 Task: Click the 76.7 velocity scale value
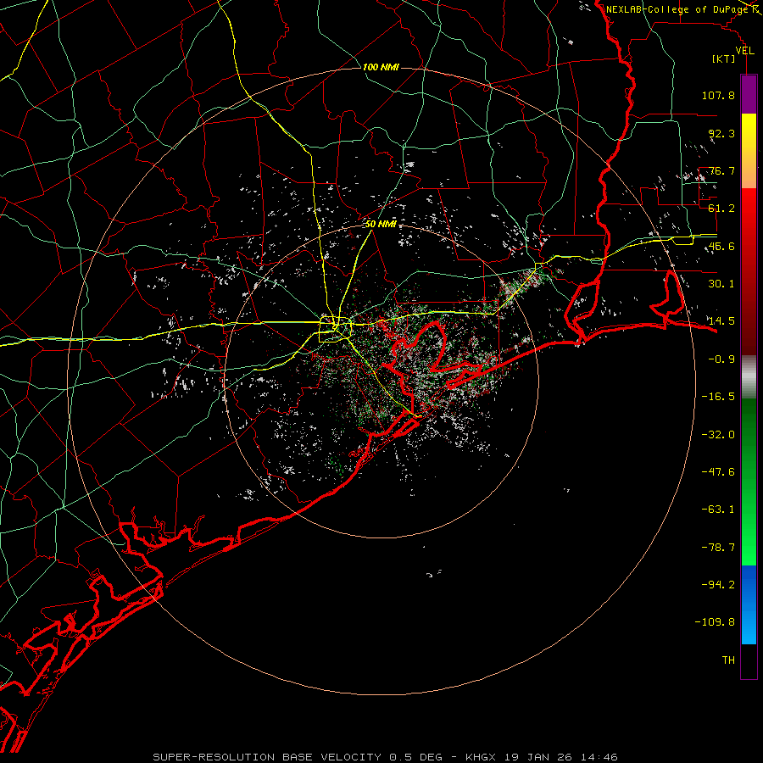click(721, 170)
